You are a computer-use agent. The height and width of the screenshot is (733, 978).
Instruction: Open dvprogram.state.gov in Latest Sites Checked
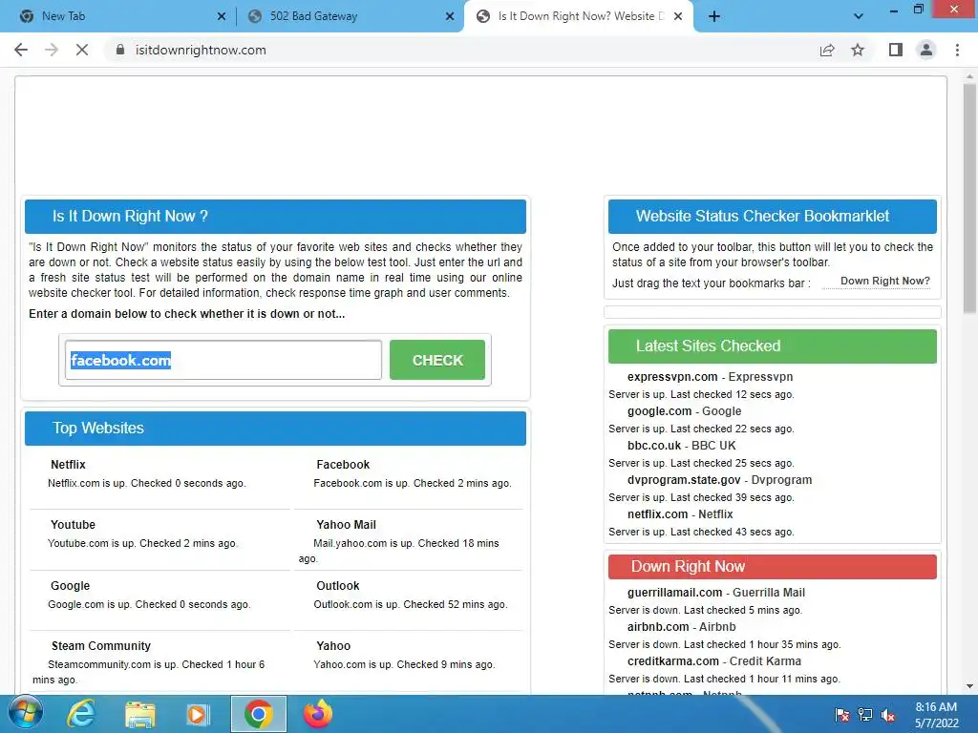pyautogui.click(x=684, y=480)
